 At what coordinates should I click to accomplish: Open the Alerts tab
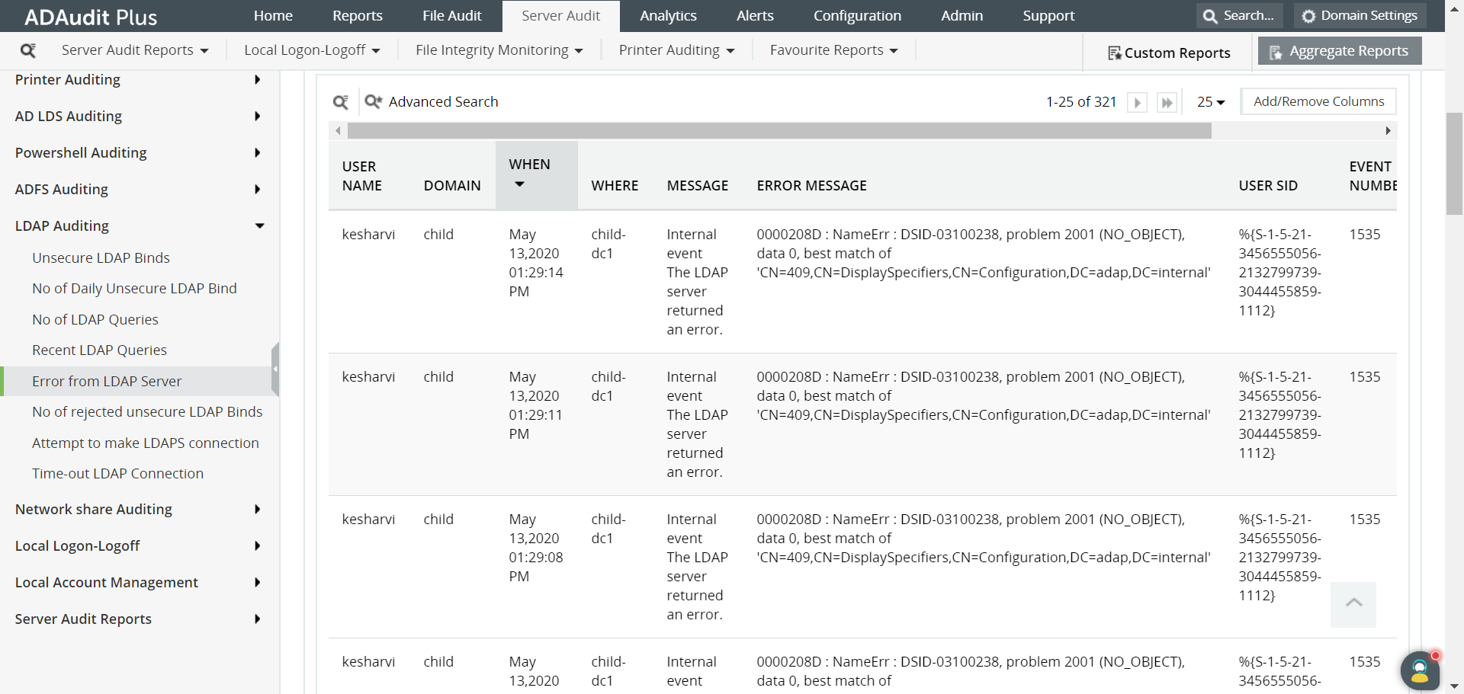click(755, 16)
